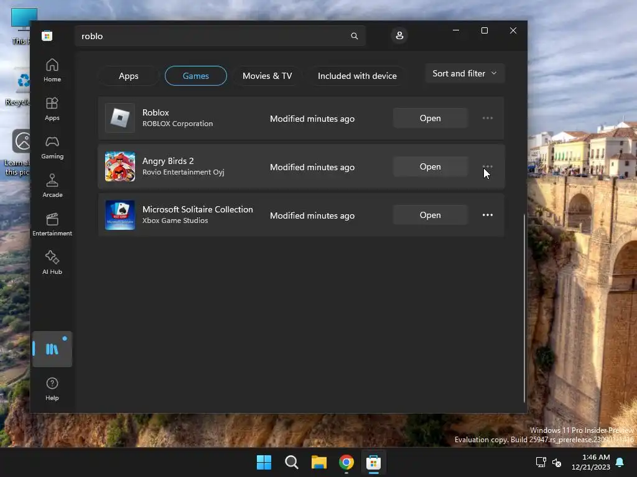Open Gaming section in sidebar
Viewport: 637px width, 477px height.
[52, 147]
